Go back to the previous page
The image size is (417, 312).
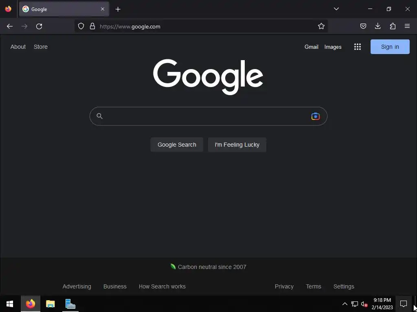click(x=10, y=26)
